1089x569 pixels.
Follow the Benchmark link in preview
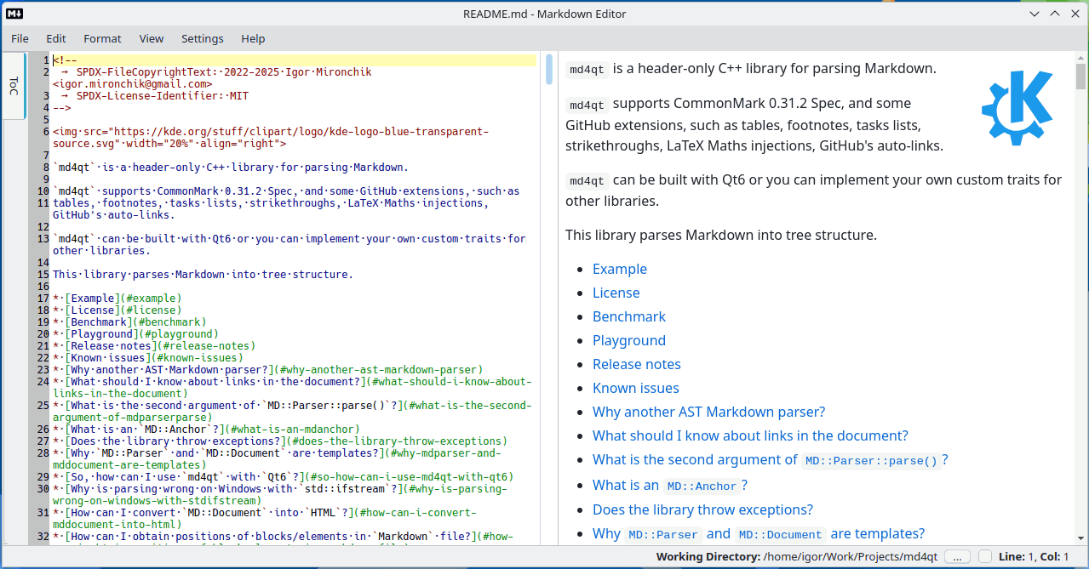pyautogui.click(x=629, y=316)
